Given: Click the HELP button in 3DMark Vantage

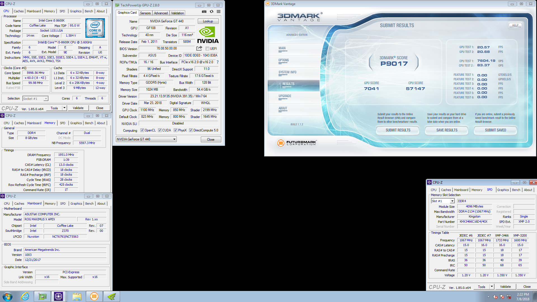Looking at the screenshot, I should tap(515, 25).
